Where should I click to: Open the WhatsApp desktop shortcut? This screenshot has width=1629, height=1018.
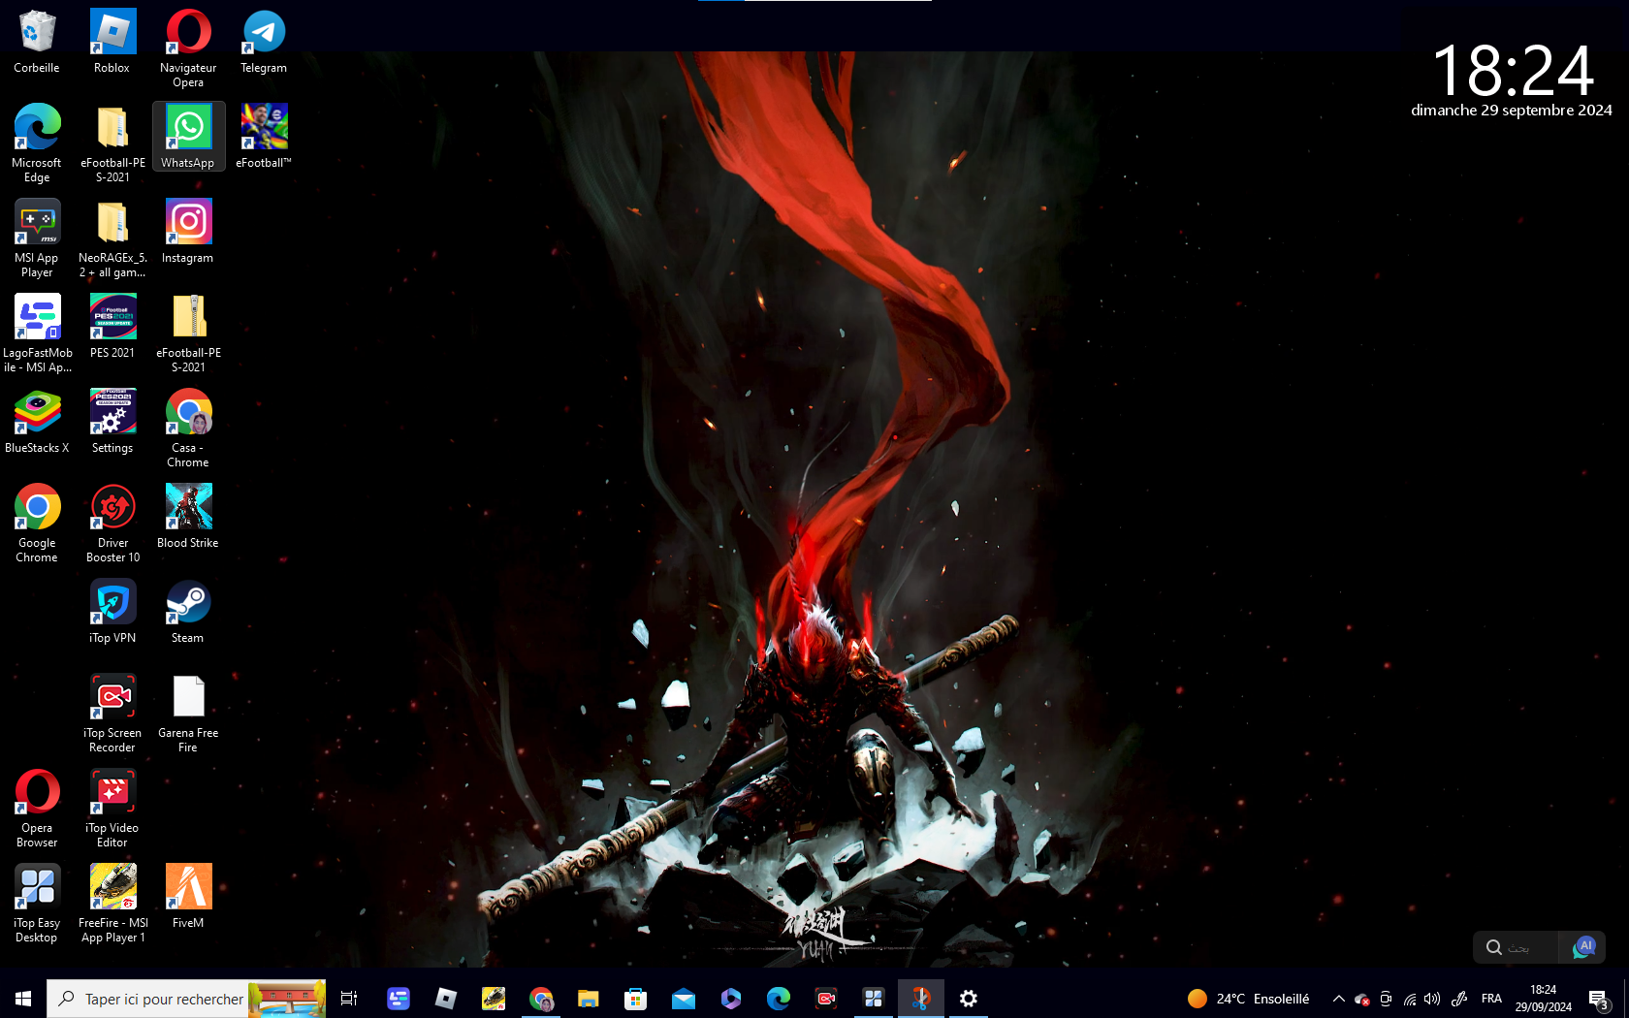point(188,136)
